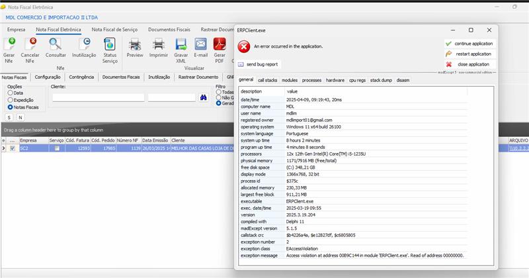The image size is (529, 278).
Task: Switch to the call stacks tab
Action: coord(267,79)
